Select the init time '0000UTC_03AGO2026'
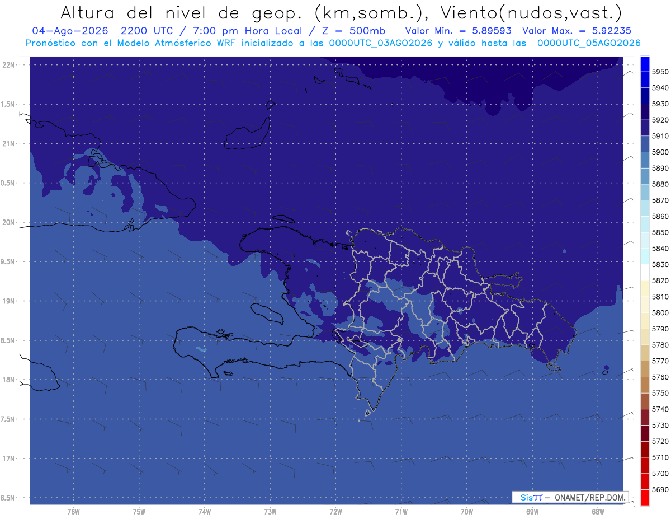 [x=381, y=43]
